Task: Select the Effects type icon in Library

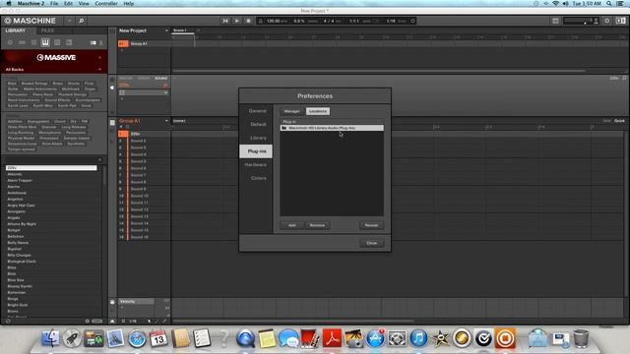Action: (x=57, y=42)
